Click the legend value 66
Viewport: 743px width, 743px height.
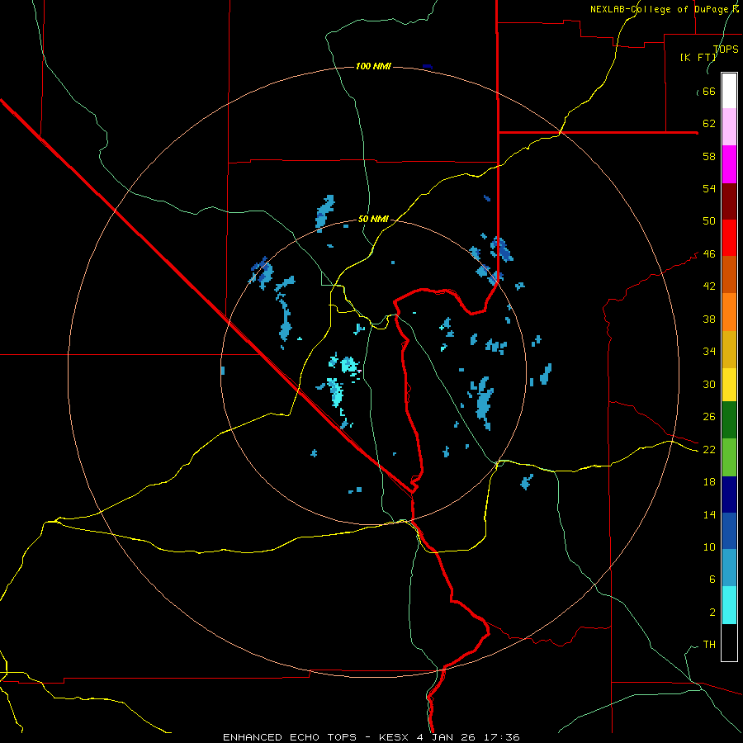709,91
